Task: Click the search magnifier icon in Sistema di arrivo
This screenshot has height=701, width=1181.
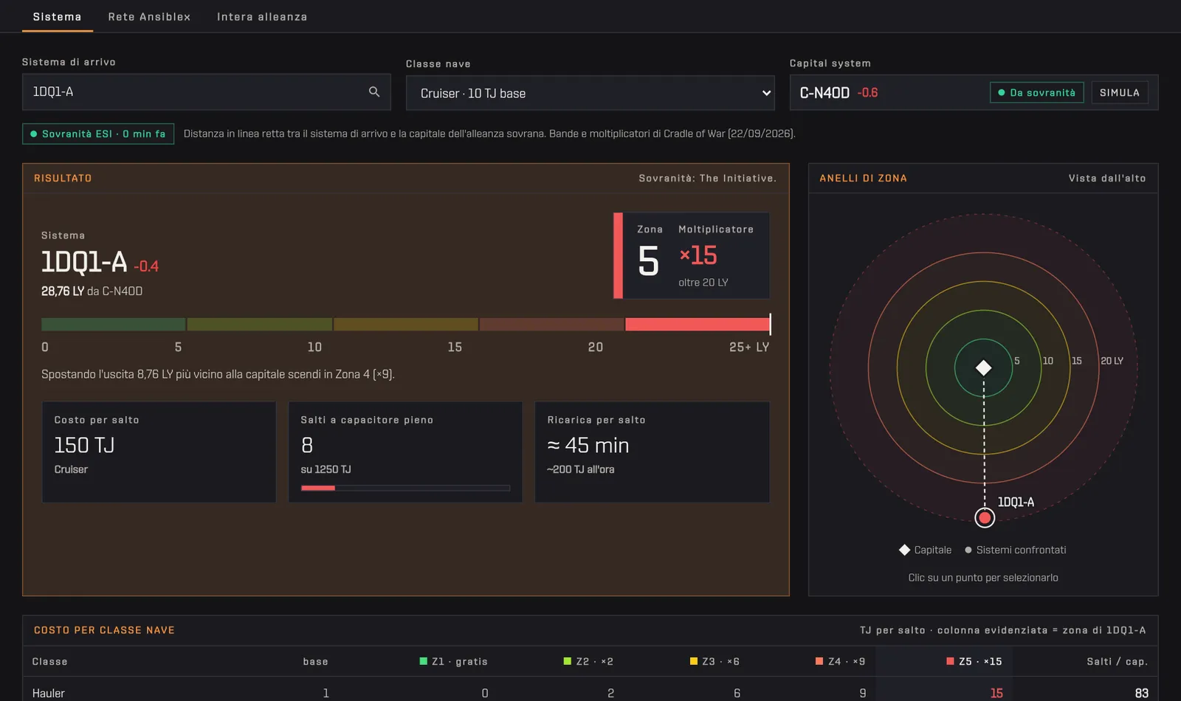Action: 374,91
